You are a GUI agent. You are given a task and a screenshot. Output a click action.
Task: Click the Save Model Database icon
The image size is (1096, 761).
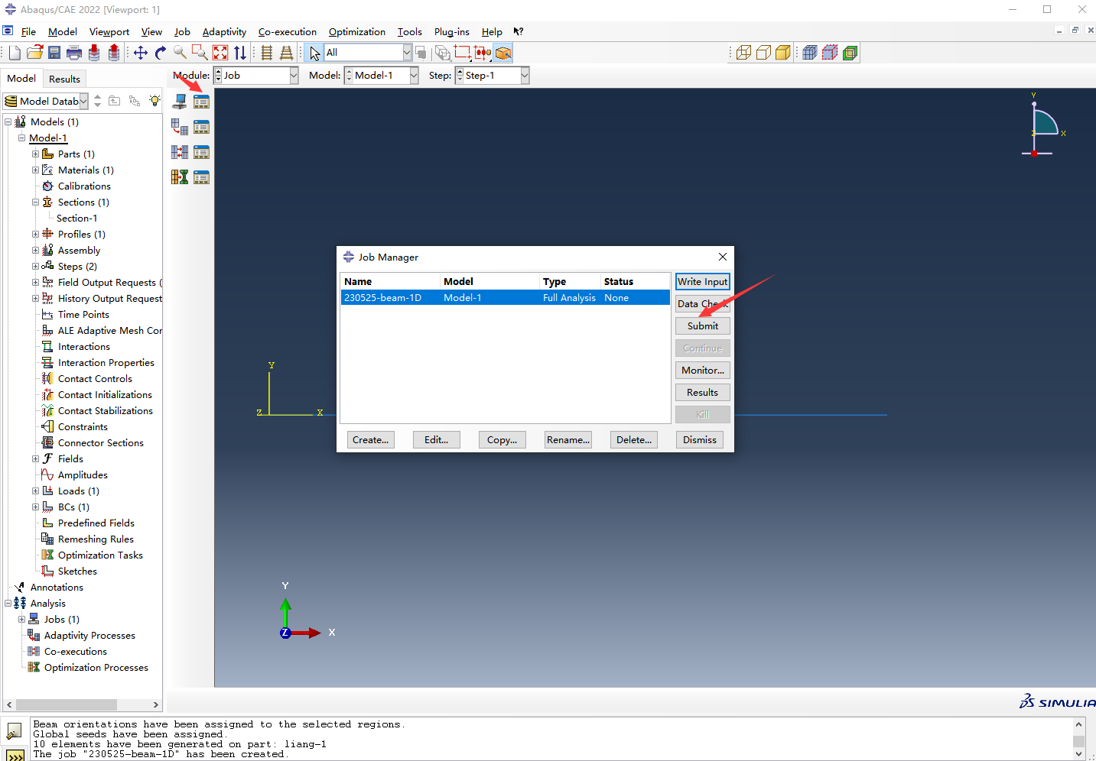point(54,53)
